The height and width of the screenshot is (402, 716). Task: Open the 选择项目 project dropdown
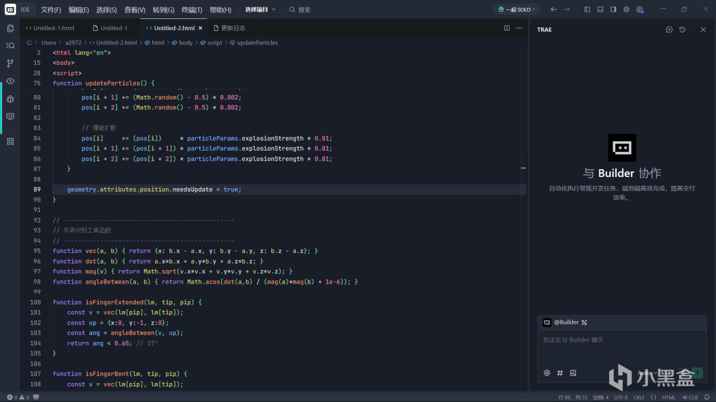click(260, 9)
